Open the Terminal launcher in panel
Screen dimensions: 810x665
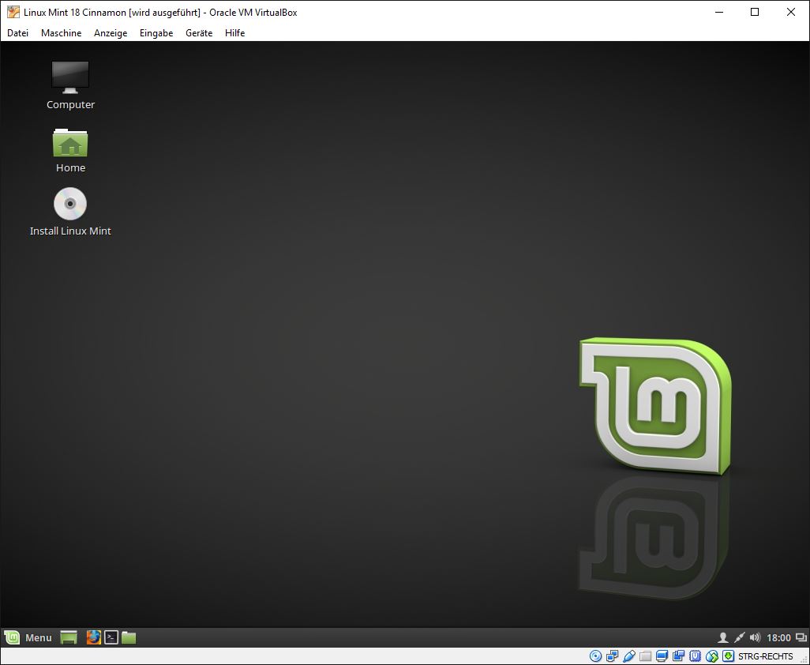[111, 637]
